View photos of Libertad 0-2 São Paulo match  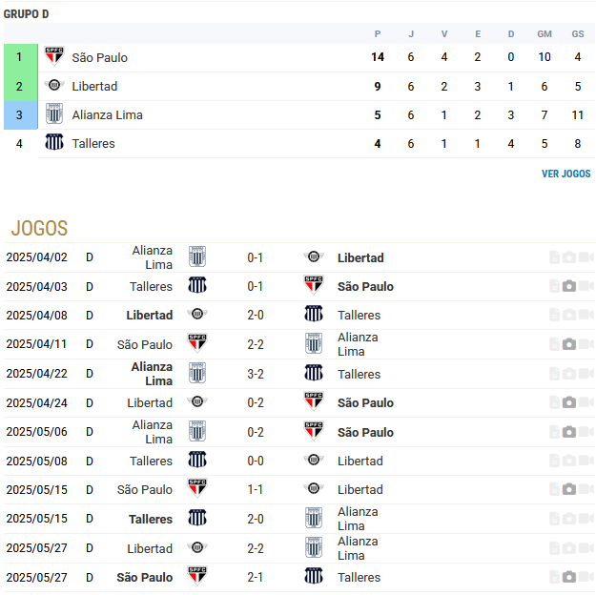click(569, 402)
